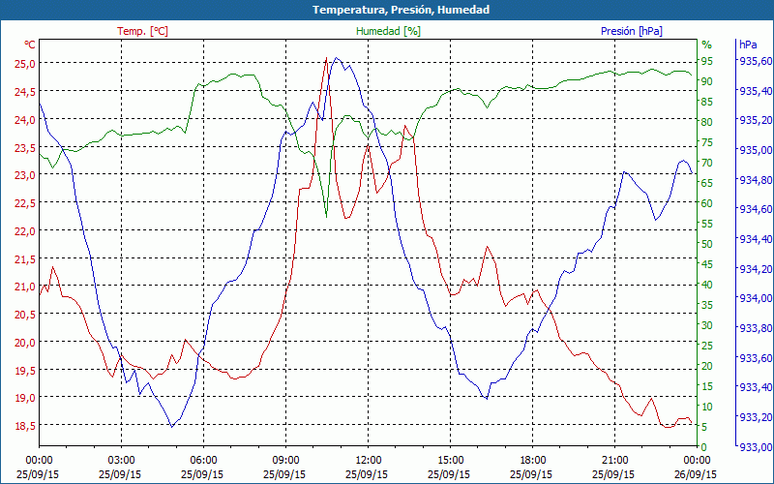Click the 934,80 pressure axis value
This screenshot has height=484, width=774.
(x=756, y=180)
